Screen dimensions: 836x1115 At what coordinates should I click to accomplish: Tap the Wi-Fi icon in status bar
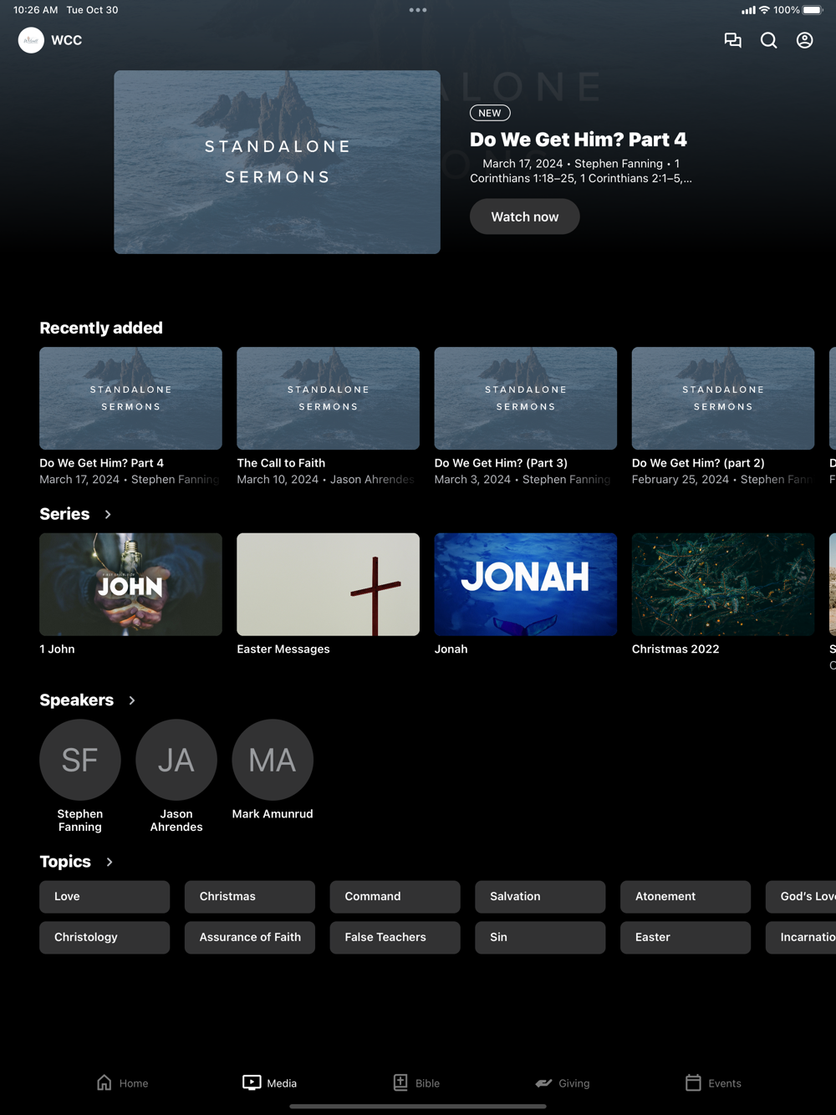click(764, 10)
